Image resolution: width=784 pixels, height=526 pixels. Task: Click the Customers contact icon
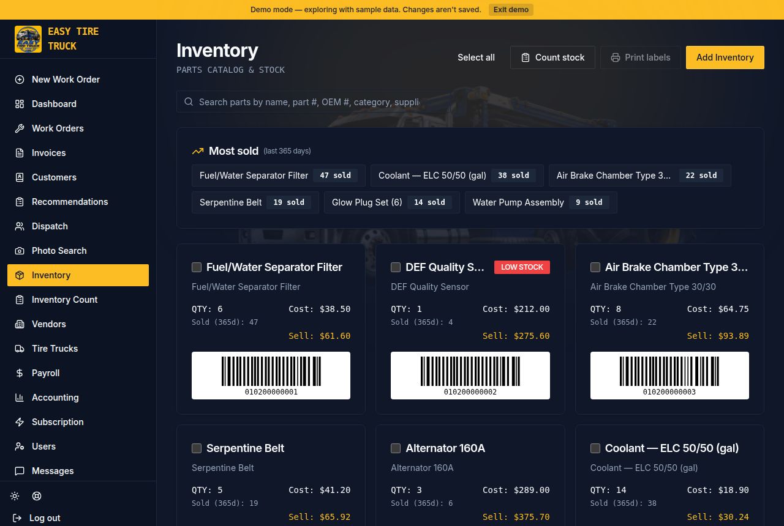tap(20, 177)
